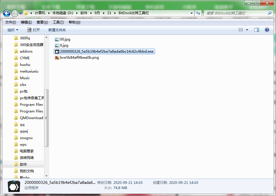Toggle the preview pane icon
This screenshot has height=196, width=276.
tap(257, 30)
